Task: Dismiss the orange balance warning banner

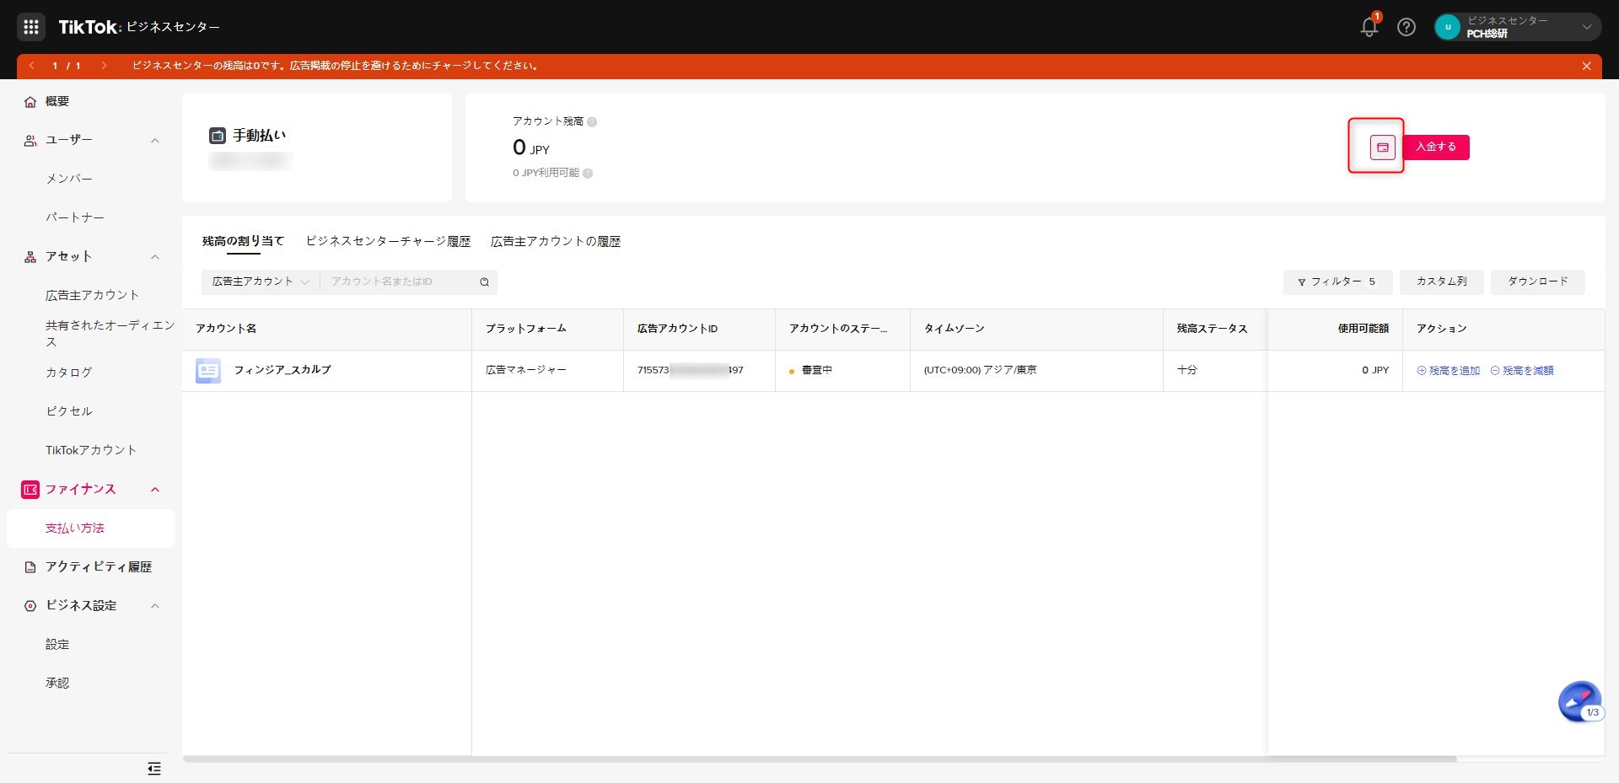Action: tap(1586, 66)
